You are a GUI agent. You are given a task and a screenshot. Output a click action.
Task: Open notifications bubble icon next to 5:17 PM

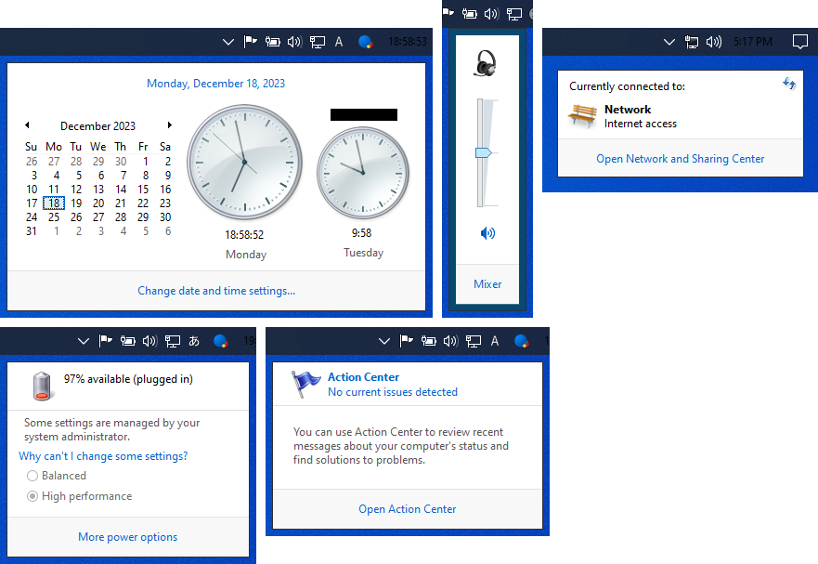tap(799, 42)
